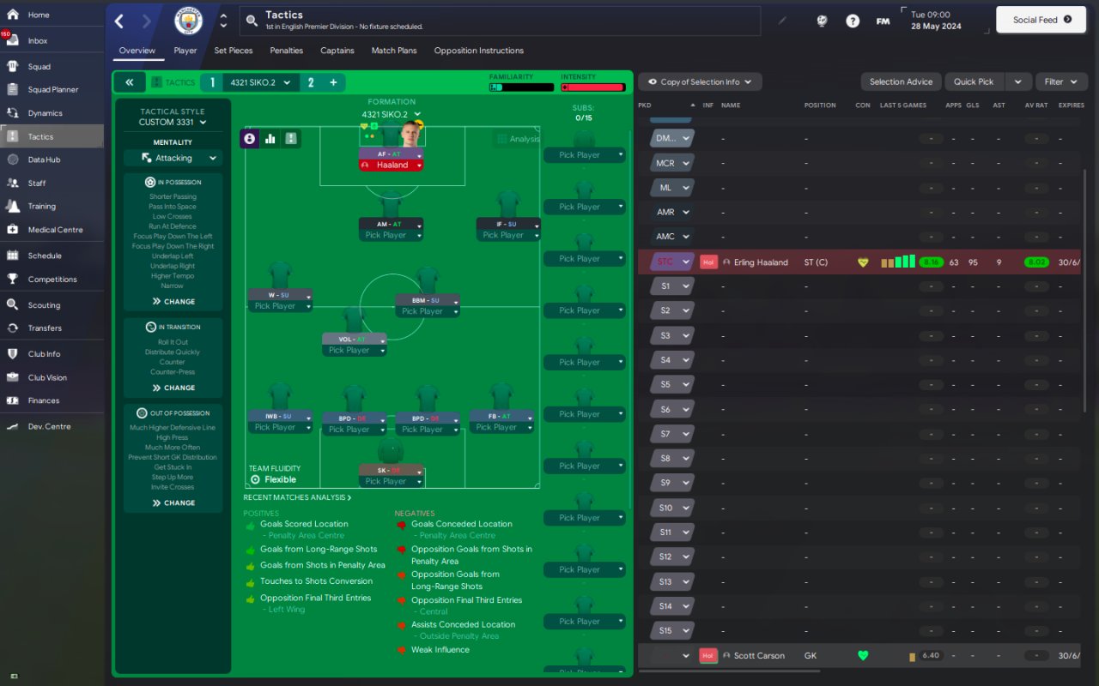Image resolution: width=1099 pixels, height=686 pixels.
Task: Open the Social Feed
Action: (1041, 20)
